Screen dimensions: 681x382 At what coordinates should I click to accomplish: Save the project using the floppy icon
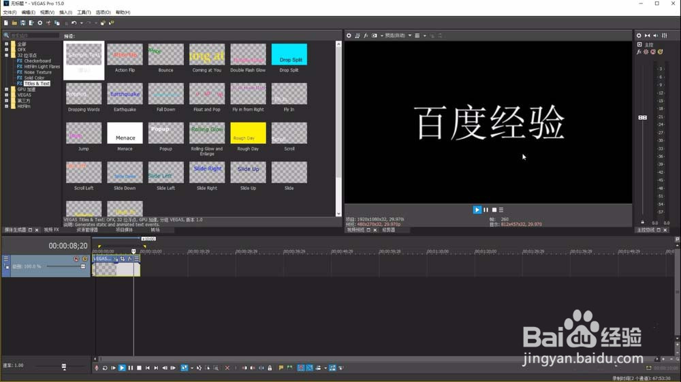point(22,23)
